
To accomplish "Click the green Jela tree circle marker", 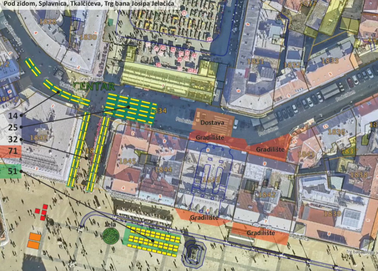I will click(x=111, y=236).
